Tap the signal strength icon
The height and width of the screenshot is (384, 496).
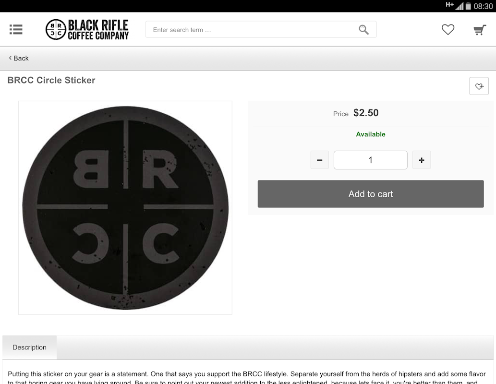[x=459, y=6]
